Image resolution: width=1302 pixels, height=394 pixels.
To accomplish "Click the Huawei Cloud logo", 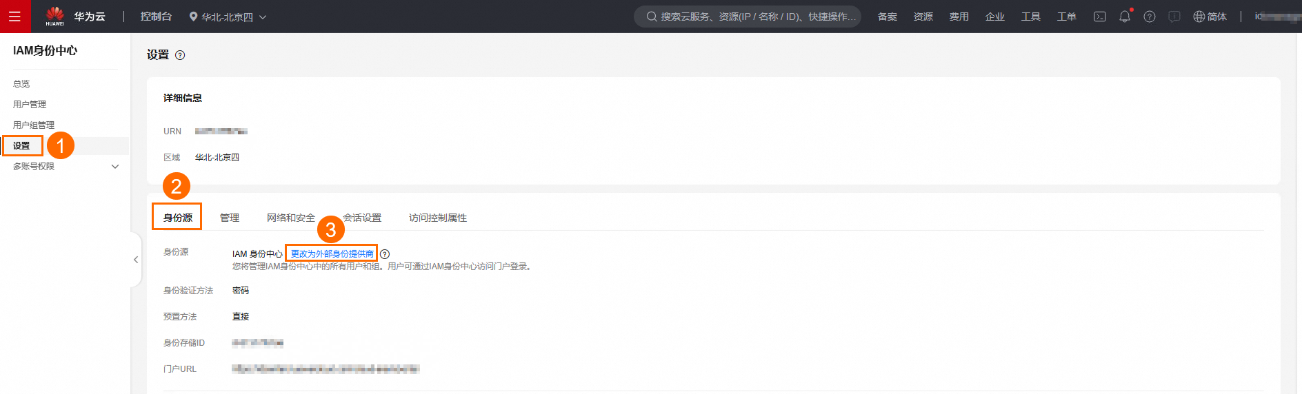I will (x=55, y=16).
